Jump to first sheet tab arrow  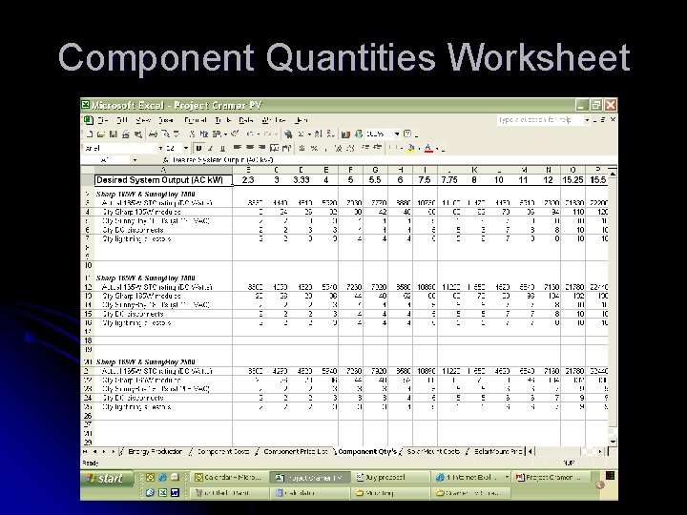[86, 451]
